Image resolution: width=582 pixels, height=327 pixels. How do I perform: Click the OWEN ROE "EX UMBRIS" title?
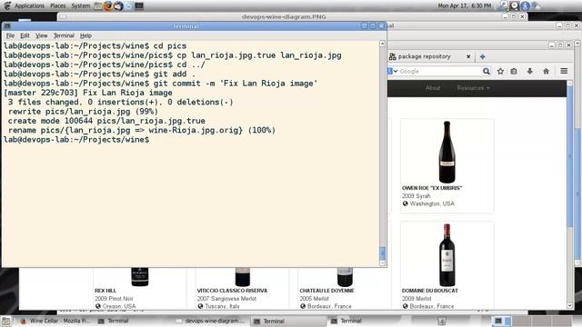[x=432, y=188]
